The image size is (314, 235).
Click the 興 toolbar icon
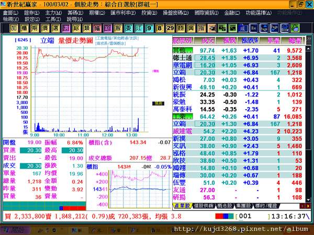191,28
